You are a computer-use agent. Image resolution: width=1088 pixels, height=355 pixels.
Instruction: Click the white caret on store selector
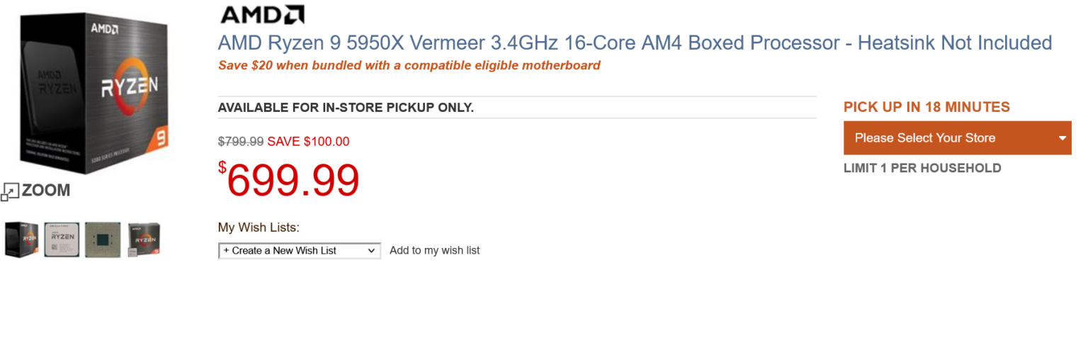coord(1062,138)
